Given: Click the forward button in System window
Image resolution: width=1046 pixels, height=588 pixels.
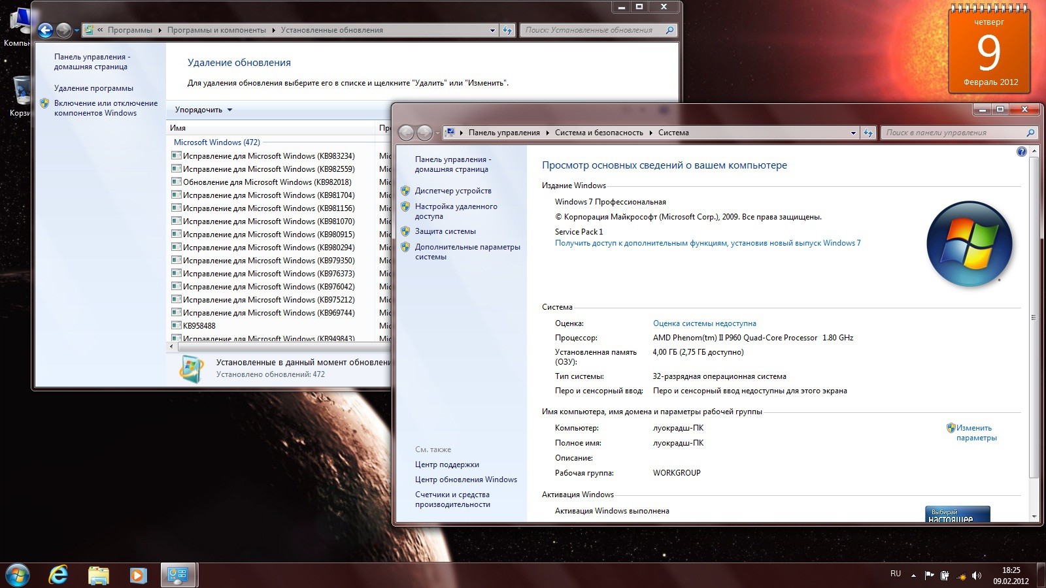Looking at the screenshot, I should click(424, 133).
